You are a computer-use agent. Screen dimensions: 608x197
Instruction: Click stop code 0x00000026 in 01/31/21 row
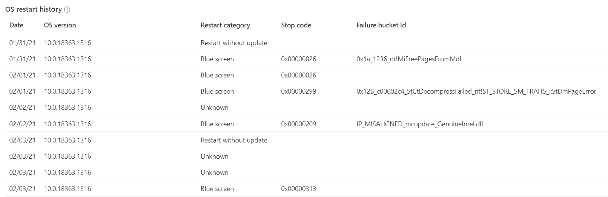coord(298,59)
